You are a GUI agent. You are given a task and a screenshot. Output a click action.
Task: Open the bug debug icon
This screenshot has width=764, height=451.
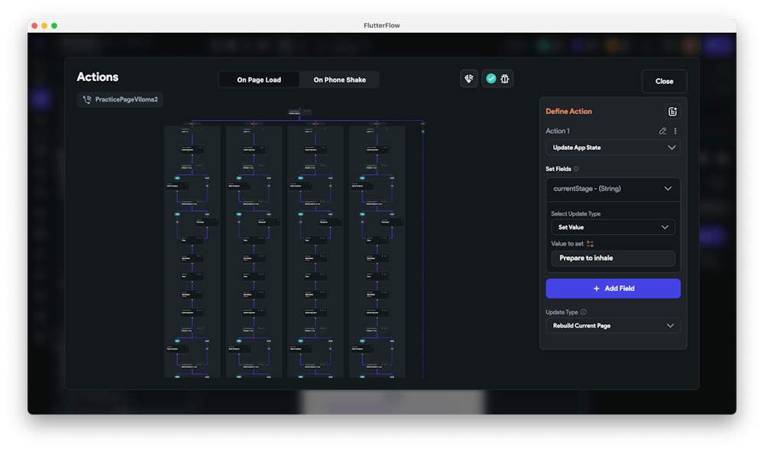click(x=505, y=79)
